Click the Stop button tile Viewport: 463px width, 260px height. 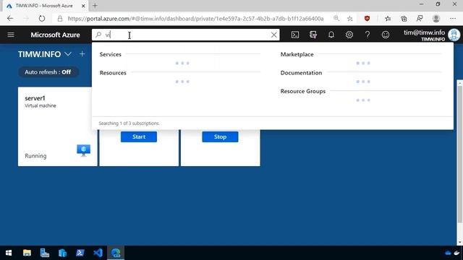(220, 136)
